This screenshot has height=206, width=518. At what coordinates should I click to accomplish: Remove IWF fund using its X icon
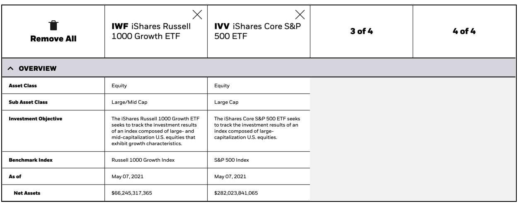197,14
